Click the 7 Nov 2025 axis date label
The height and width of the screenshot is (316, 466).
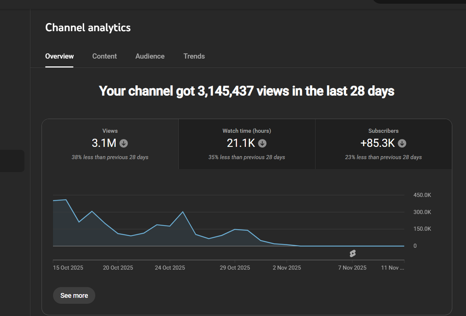coord(352,268)
